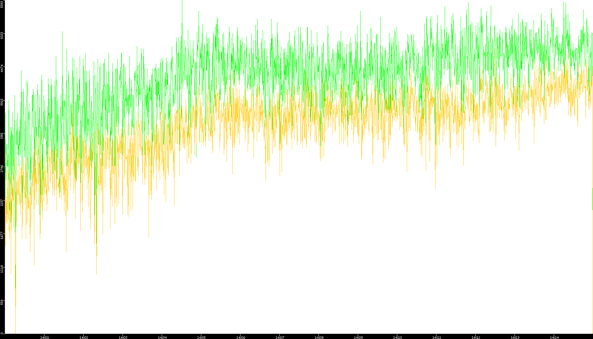The width and height of the screenshot is (593, 339).
Task: Click the 14:13 label on time axis
Action: 515,337
